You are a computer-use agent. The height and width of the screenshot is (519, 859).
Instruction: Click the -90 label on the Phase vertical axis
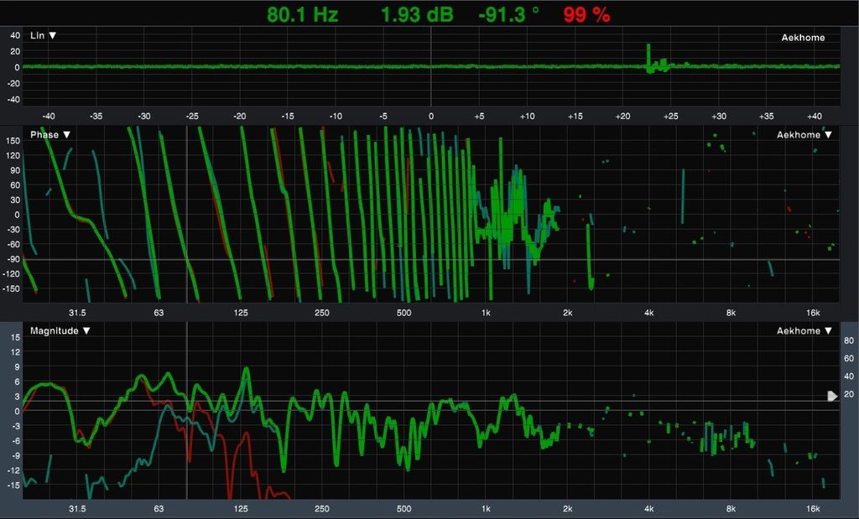(x=12, y=260)
